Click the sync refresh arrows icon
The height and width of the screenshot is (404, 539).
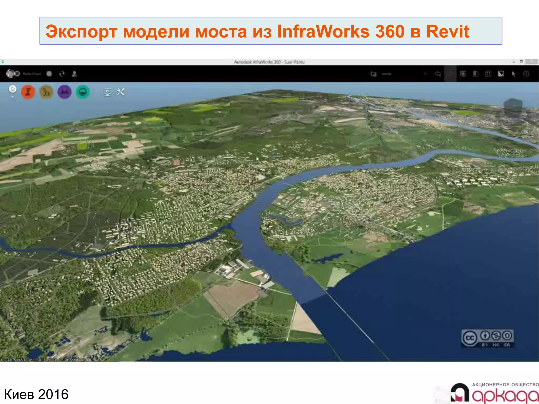[62, 74]
